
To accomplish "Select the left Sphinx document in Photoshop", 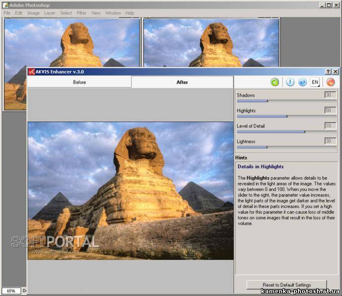I will [x=72, y=42].
